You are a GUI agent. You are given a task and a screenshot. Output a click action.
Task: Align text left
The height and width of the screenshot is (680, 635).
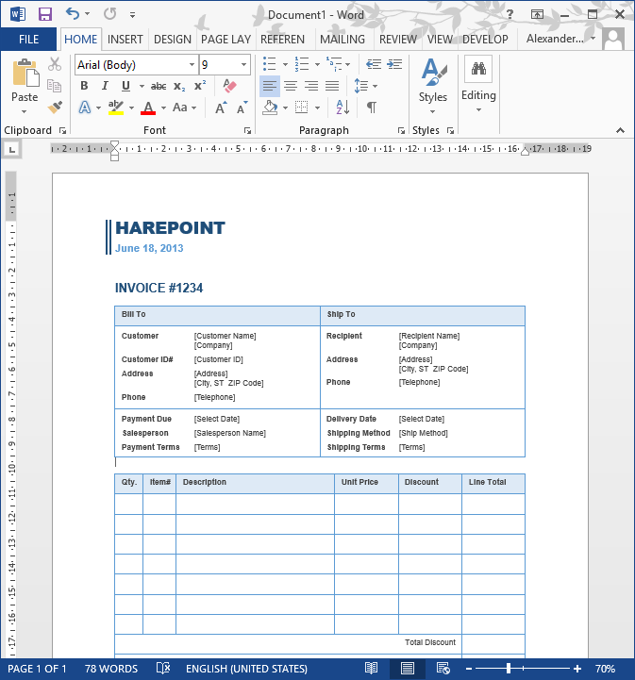pyautogui.click(x=269, y=86)
